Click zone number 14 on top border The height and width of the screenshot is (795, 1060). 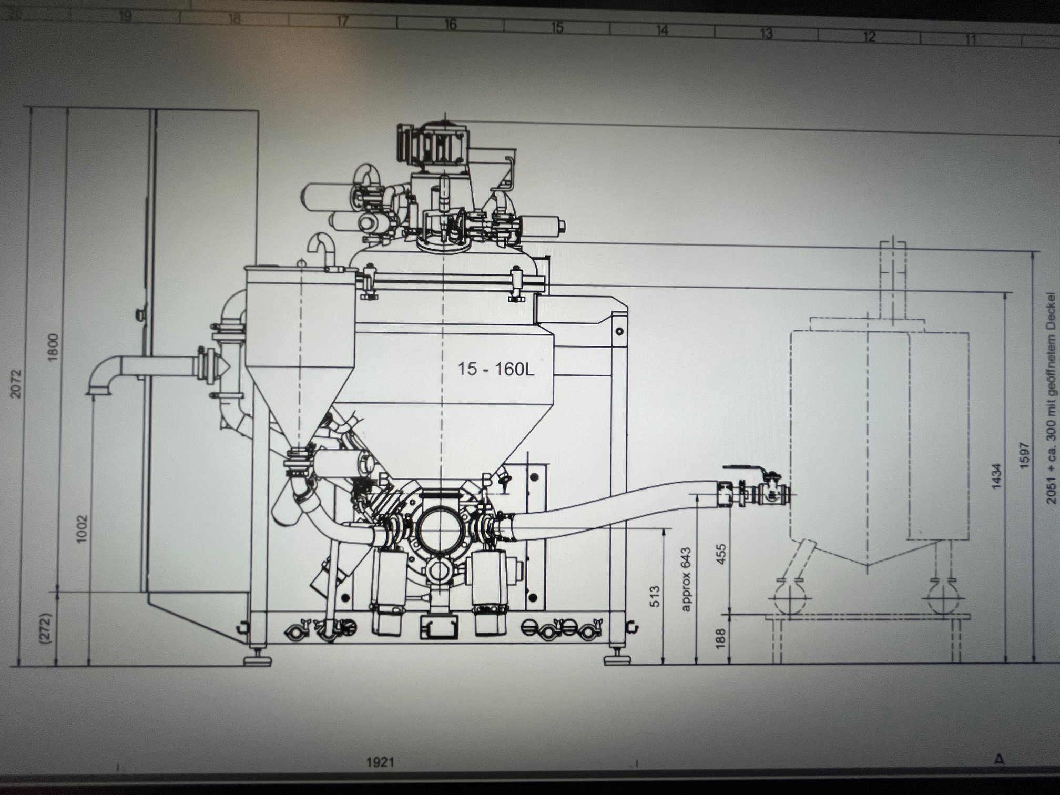(x=662, y=30)
